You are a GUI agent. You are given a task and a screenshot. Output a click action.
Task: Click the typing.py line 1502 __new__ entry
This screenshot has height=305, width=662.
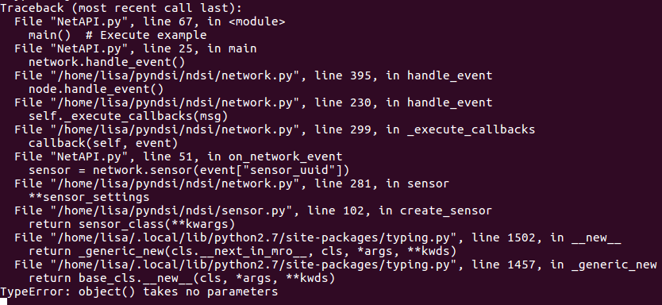tap(318, 237)
